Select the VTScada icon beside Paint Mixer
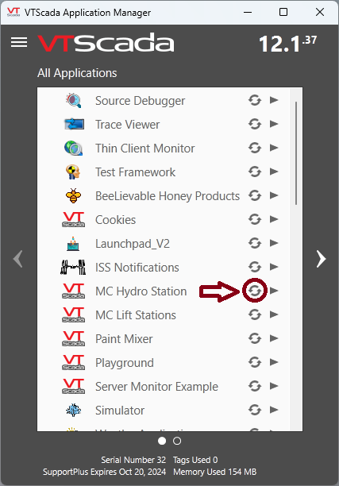The height and width of the screenshot is (486, 339). click(x=74, y=338)
